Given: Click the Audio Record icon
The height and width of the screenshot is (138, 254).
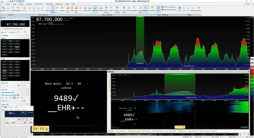Looking at the screenshot, I should pos(3,9).
